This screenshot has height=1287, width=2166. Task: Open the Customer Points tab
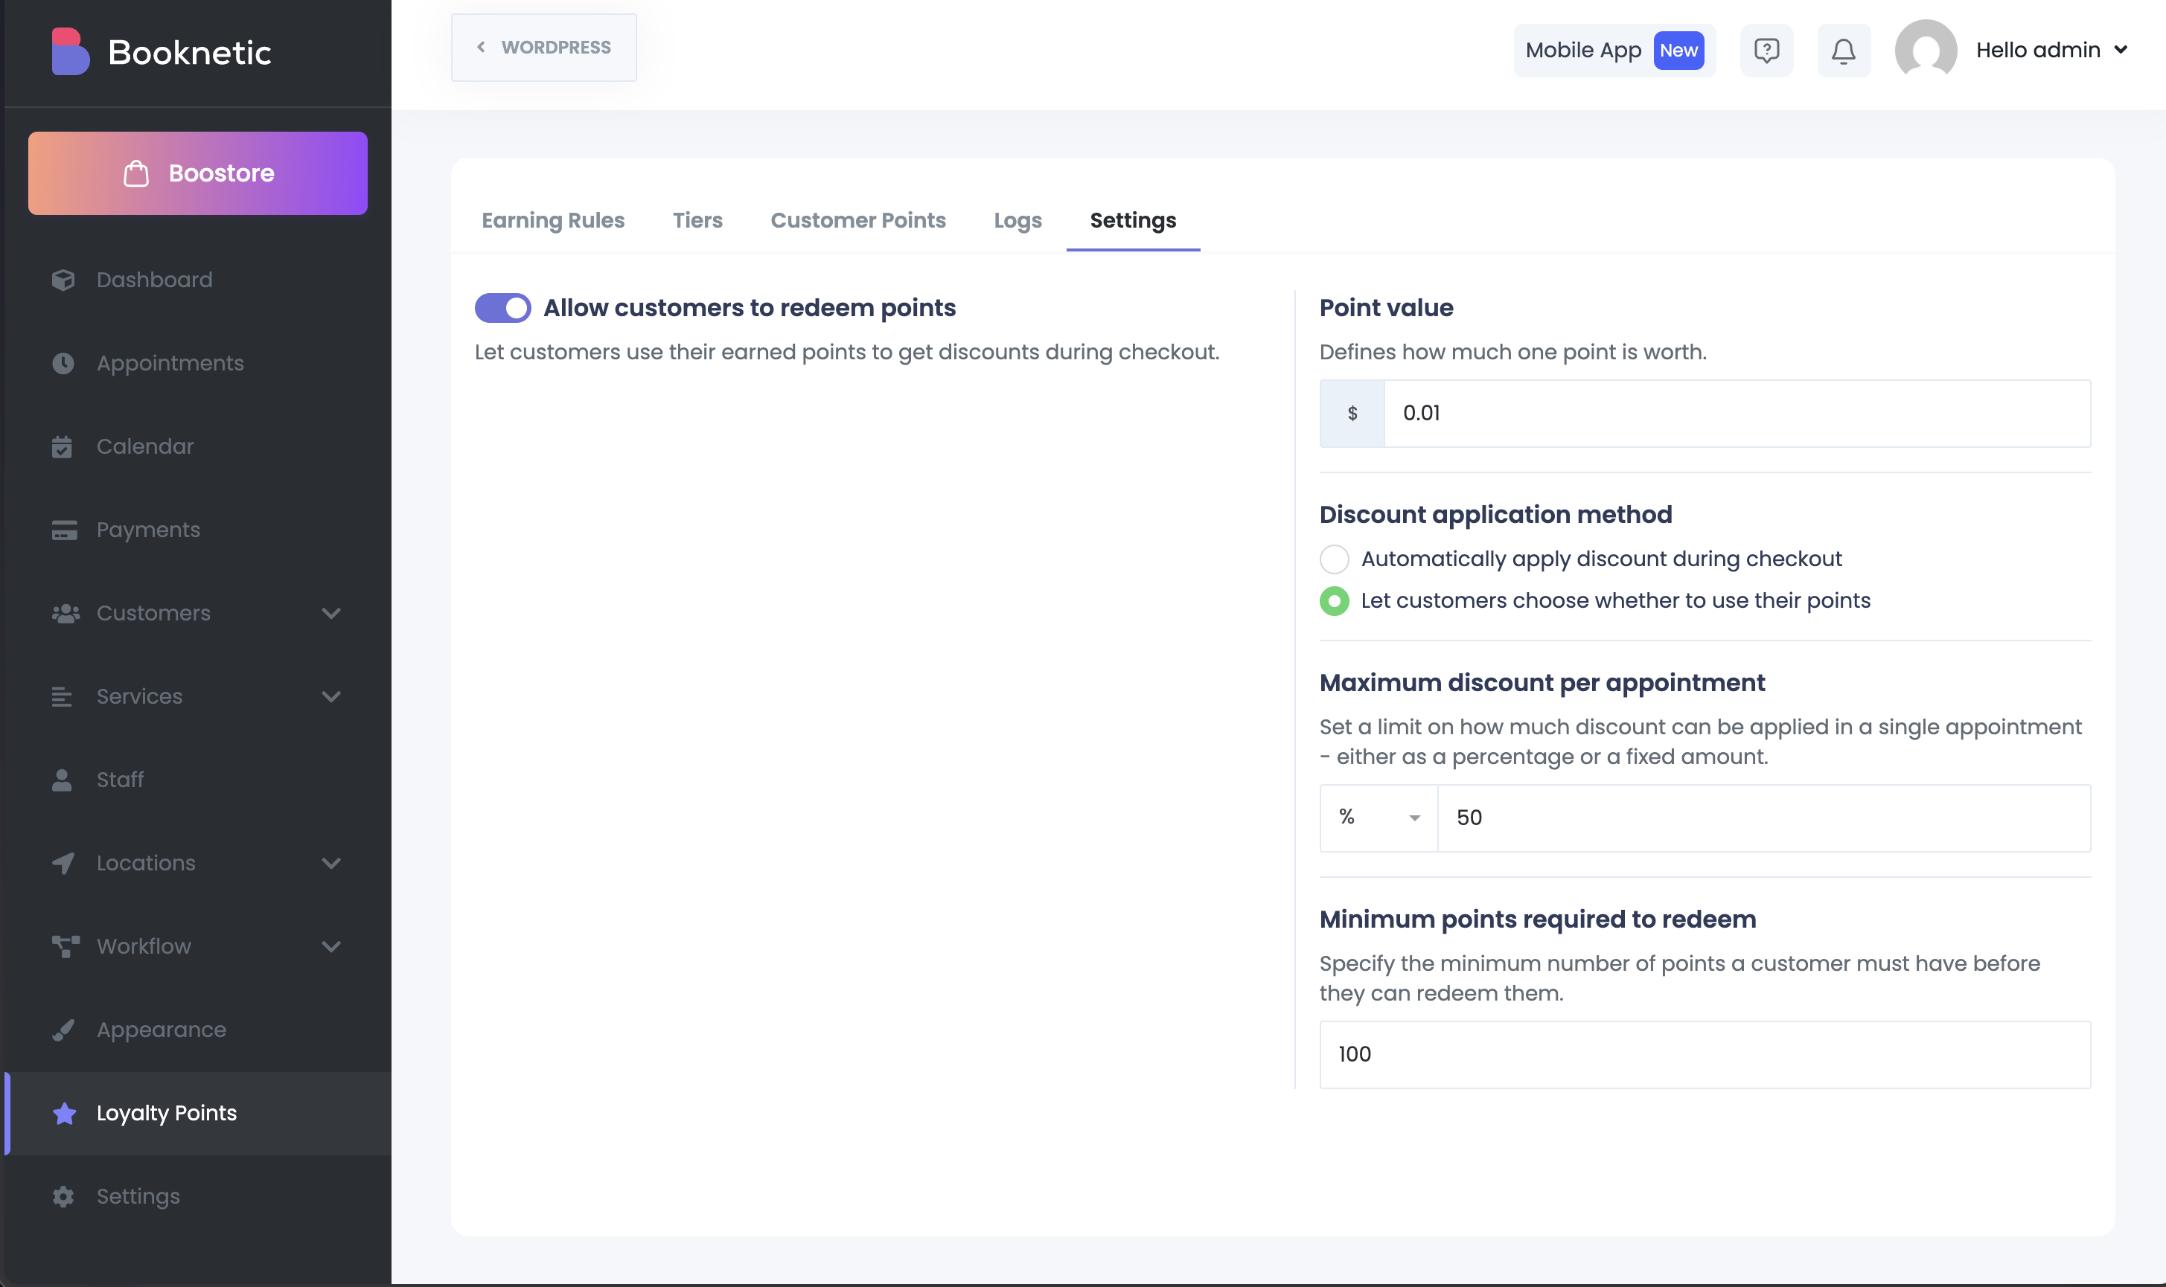coord(857,220)
